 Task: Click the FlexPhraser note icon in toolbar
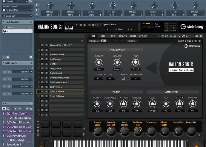[x=170, y=36]
